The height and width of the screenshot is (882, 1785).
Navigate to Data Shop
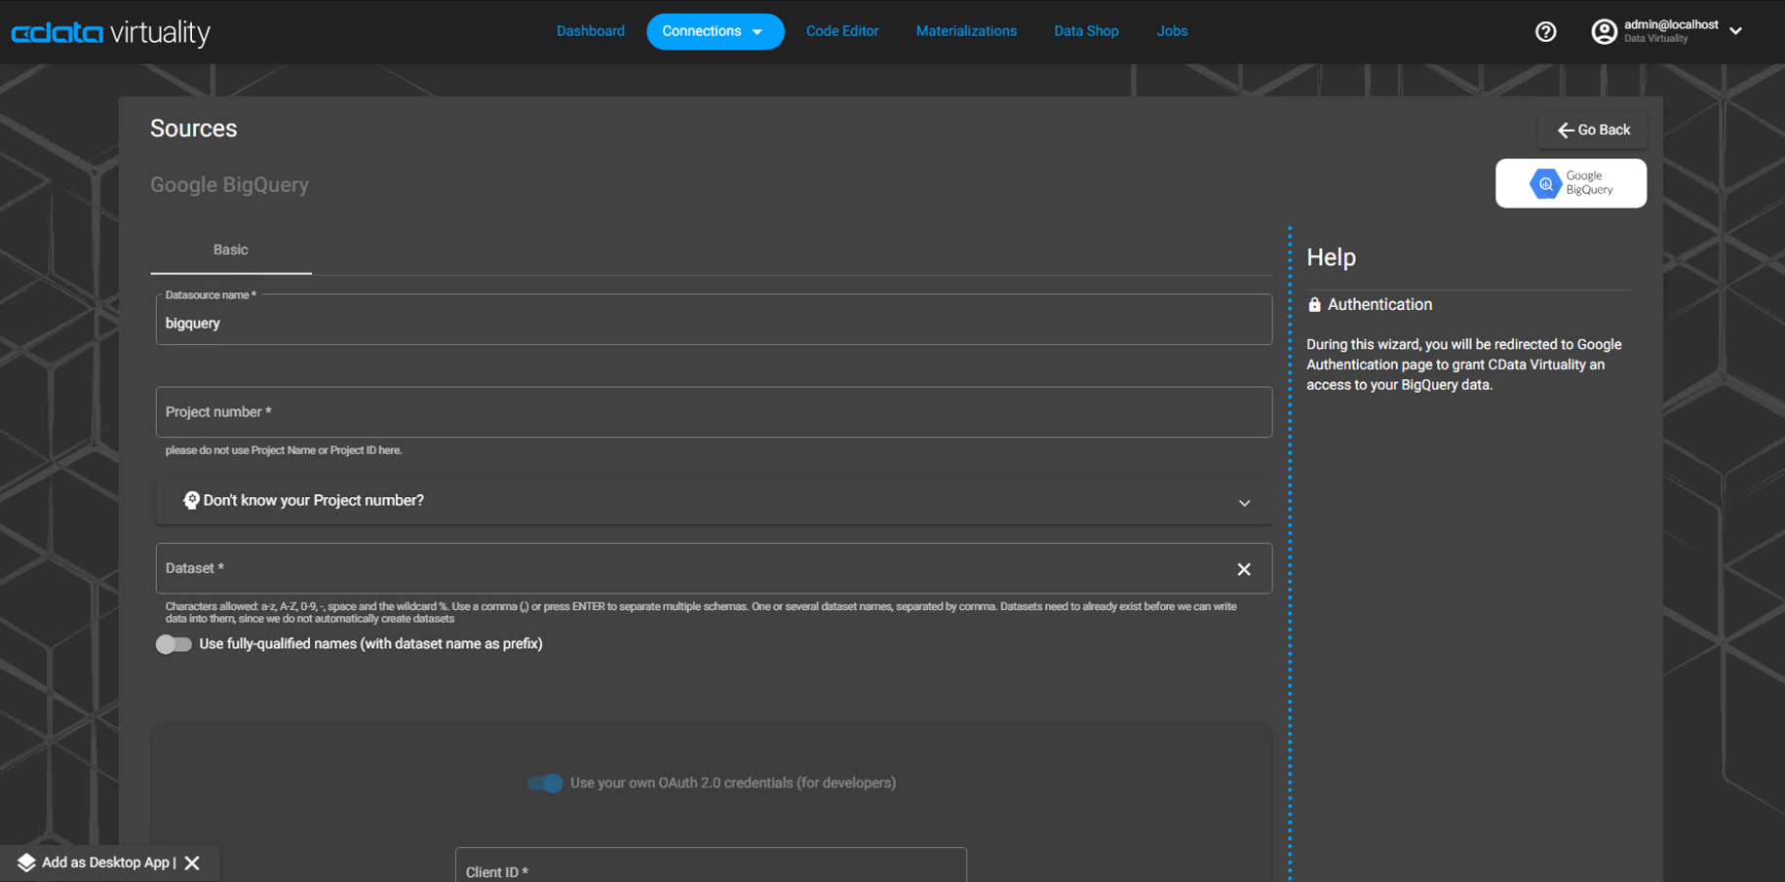(x=1086, y=31)
